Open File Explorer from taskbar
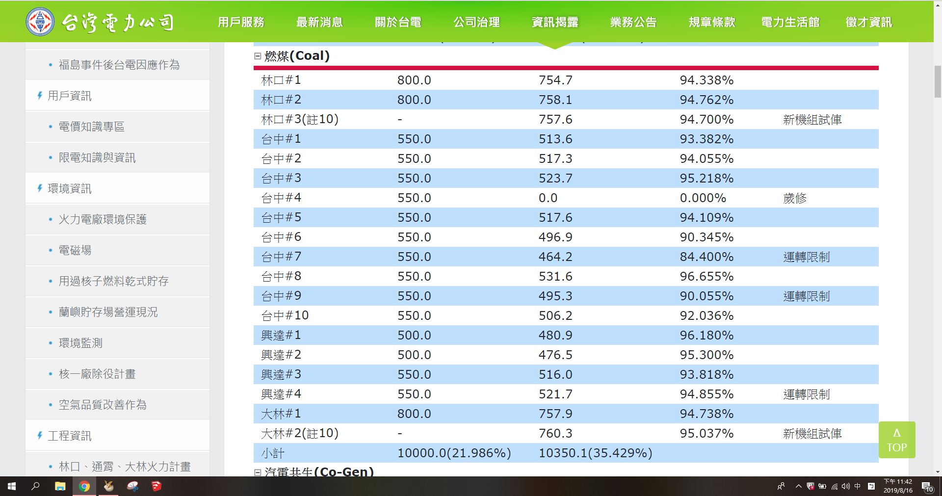942x496 pixels. point(60,486)
